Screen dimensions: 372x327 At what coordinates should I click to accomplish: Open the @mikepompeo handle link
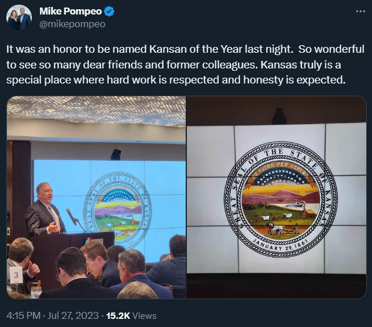coord(72,24)
